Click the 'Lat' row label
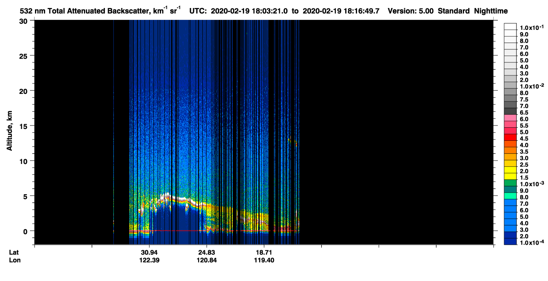 coord(14,252)
